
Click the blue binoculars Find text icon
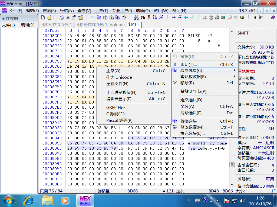[136, 17]
